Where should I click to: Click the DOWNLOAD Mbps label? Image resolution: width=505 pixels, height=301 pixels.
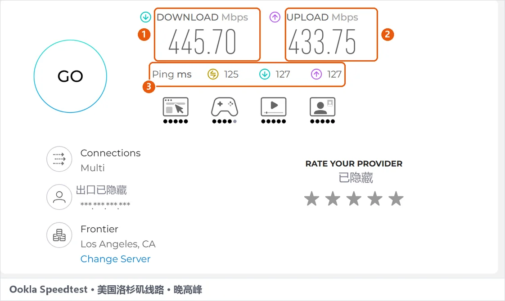202,17
